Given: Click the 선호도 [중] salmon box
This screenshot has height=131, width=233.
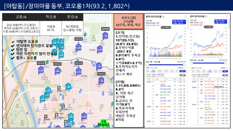Looking at the screenshot, I should pyautogui.click(x=129, y=21).
